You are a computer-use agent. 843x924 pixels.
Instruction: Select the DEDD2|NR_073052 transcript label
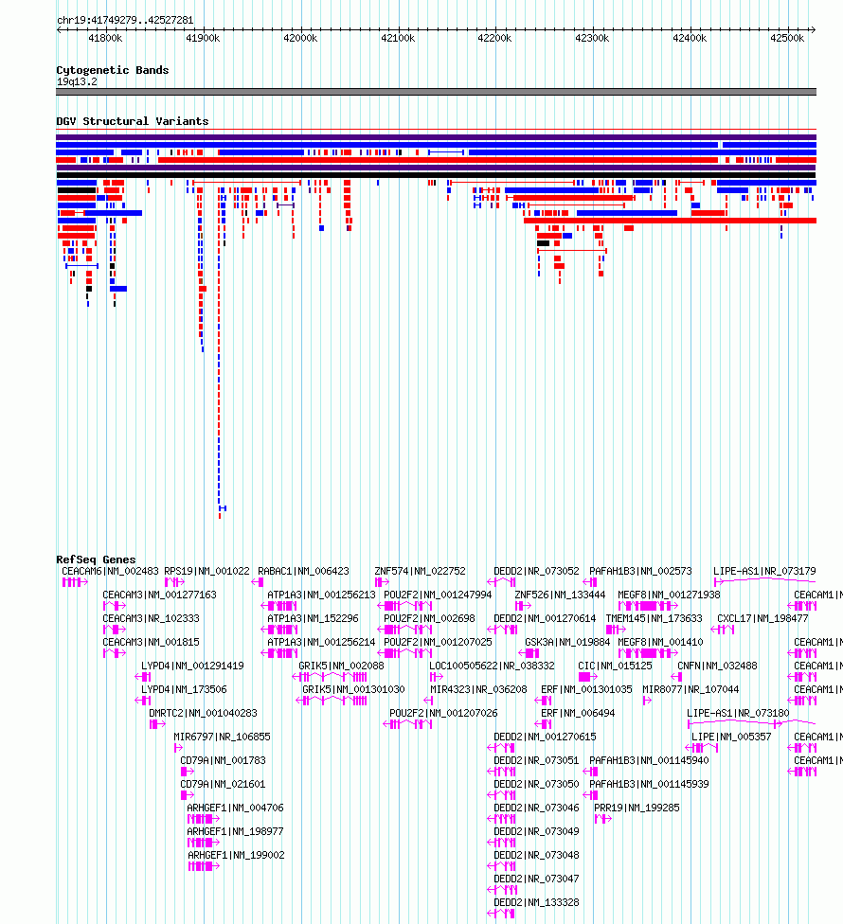536,571
